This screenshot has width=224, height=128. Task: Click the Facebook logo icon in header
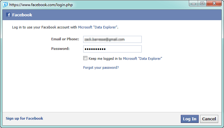(x=8, y=15)
